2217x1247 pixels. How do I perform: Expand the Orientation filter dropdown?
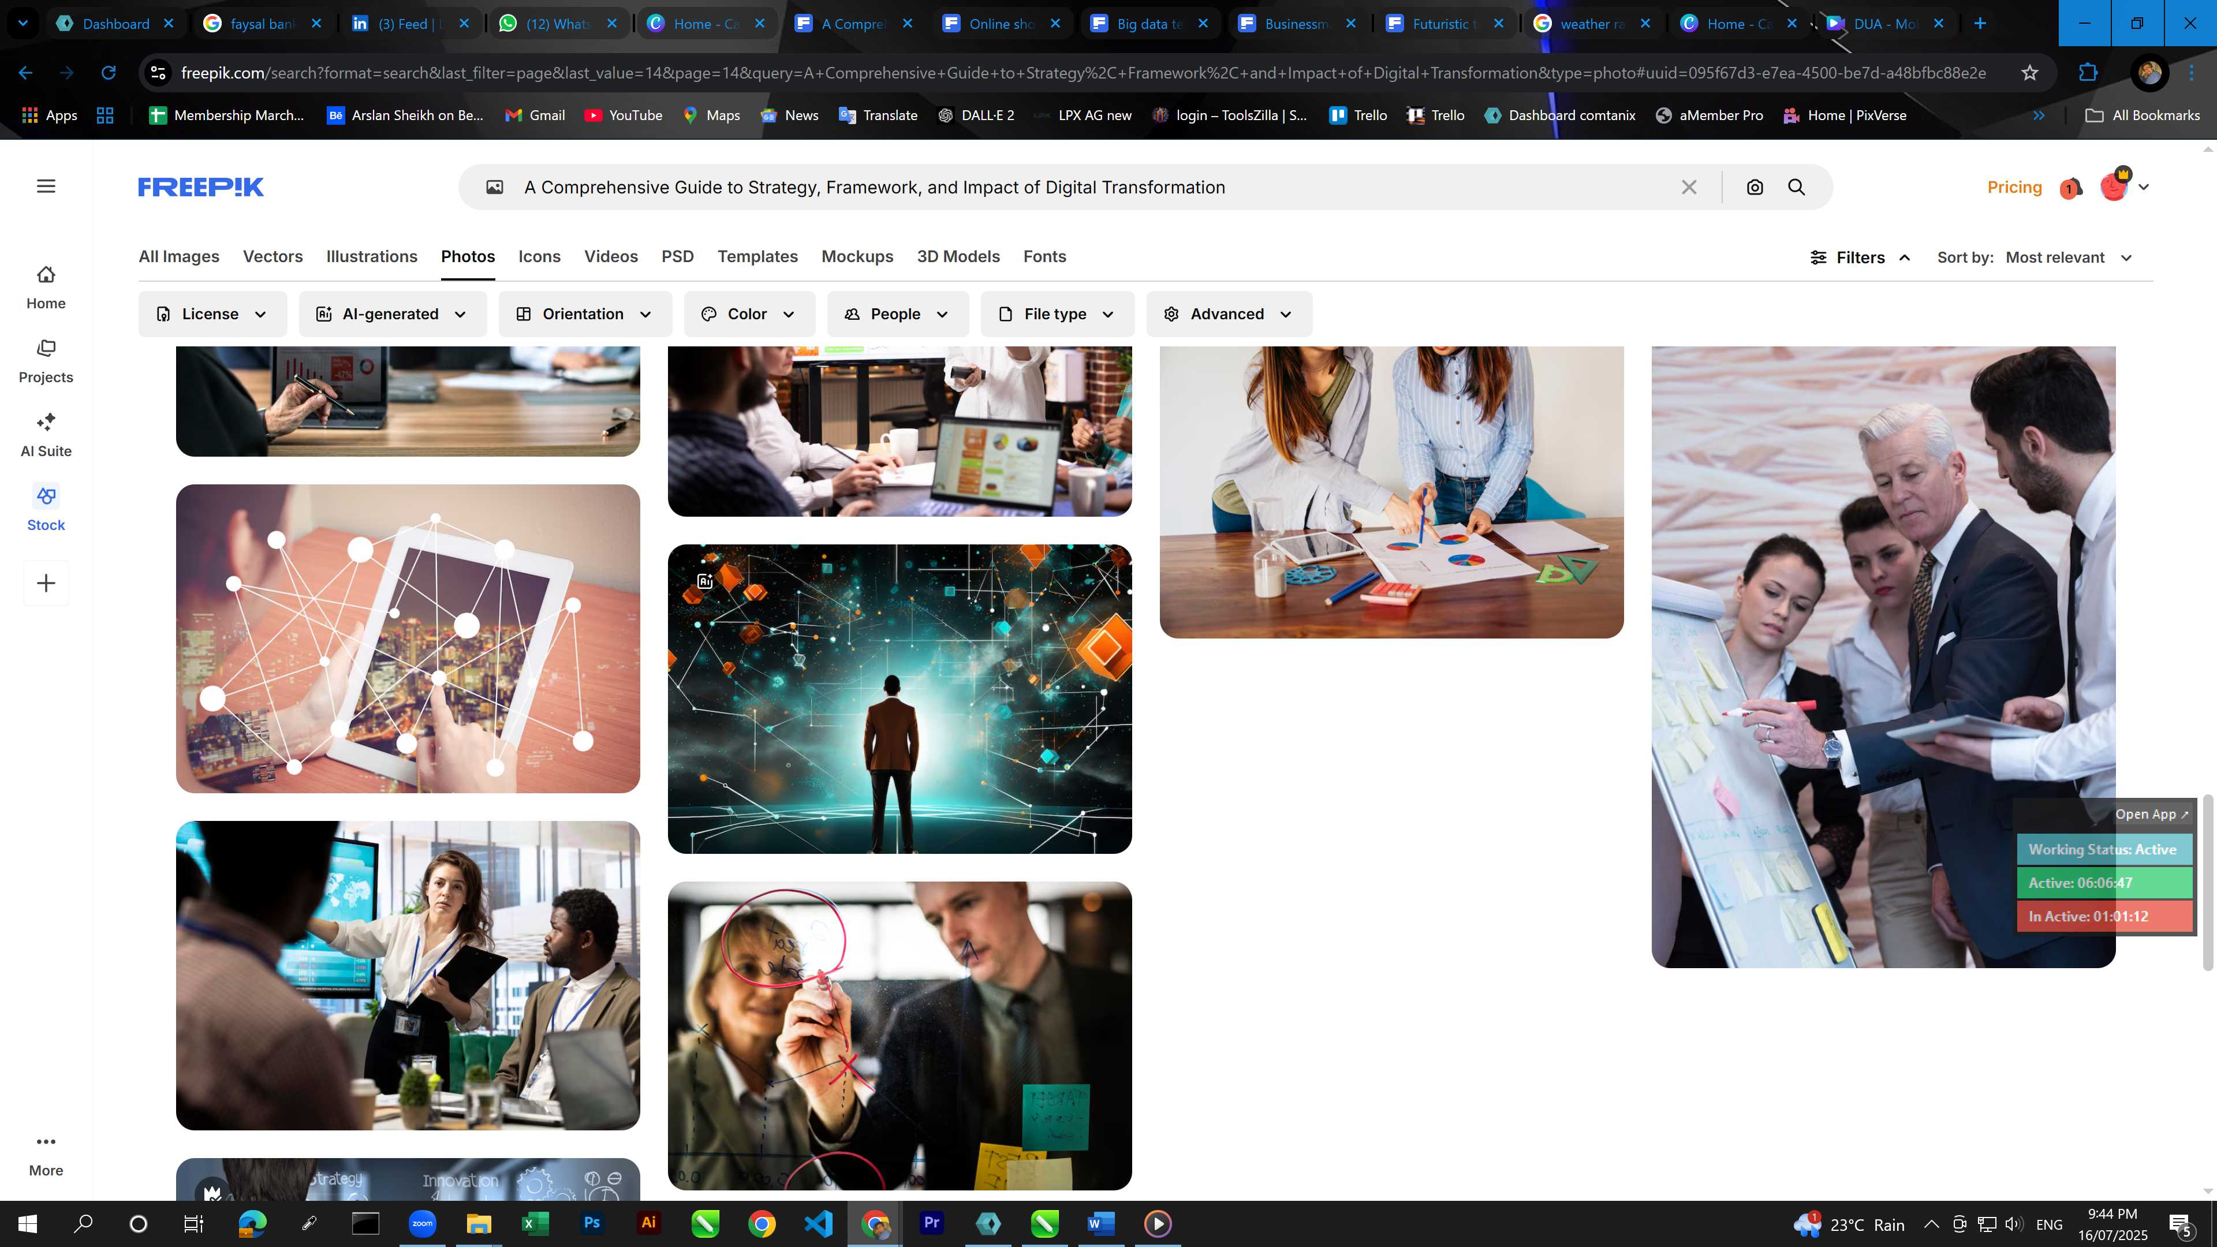click(584, 314)
